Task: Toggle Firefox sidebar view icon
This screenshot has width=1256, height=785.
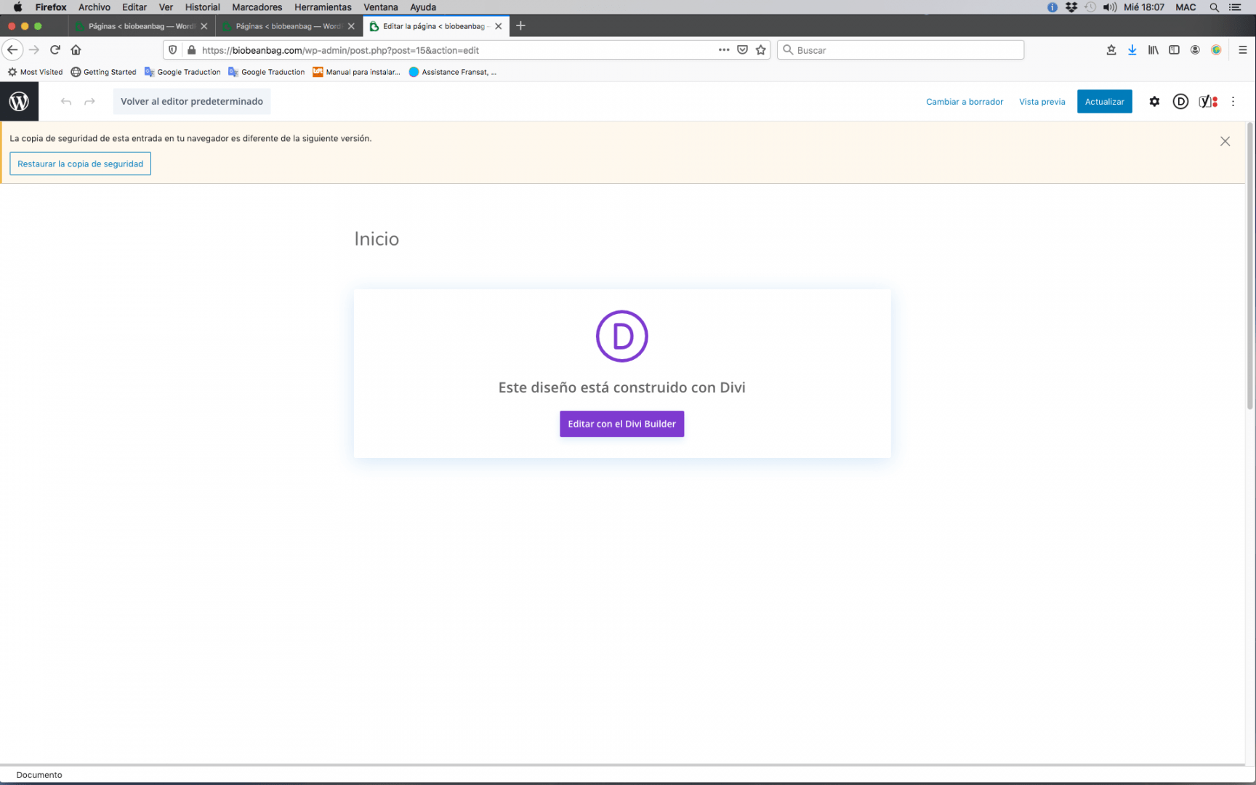Action: tap(1174, 50)
